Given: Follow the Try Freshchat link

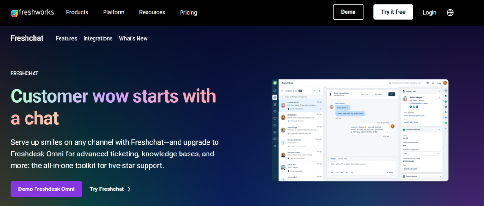Looking at the screenshot, I should (x=110, y=189).
